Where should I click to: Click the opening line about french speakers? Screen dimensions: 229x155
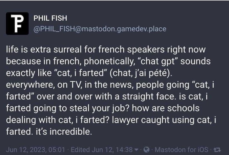click(x=106, y=50)
